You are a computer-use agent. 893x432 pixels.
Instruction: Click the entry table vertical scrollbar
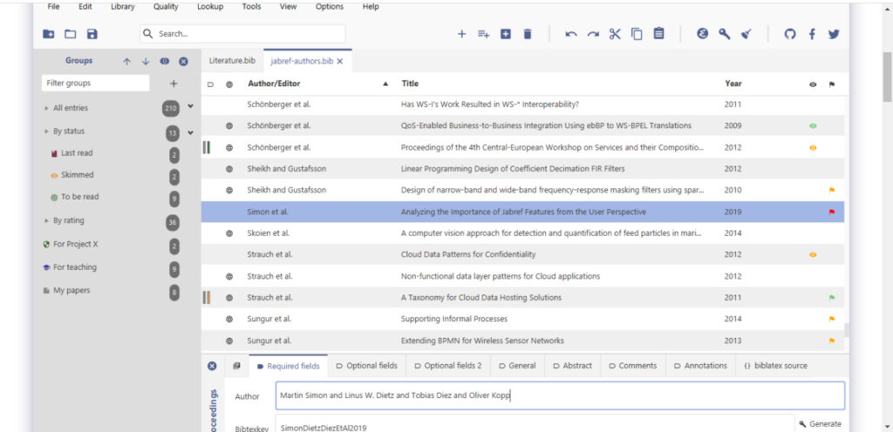tap(846, 330)
